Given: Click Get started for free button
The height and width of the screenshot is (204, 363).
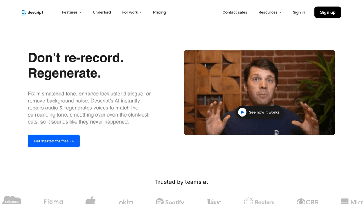Looking at the screenshot, I should tap(54, 141).
